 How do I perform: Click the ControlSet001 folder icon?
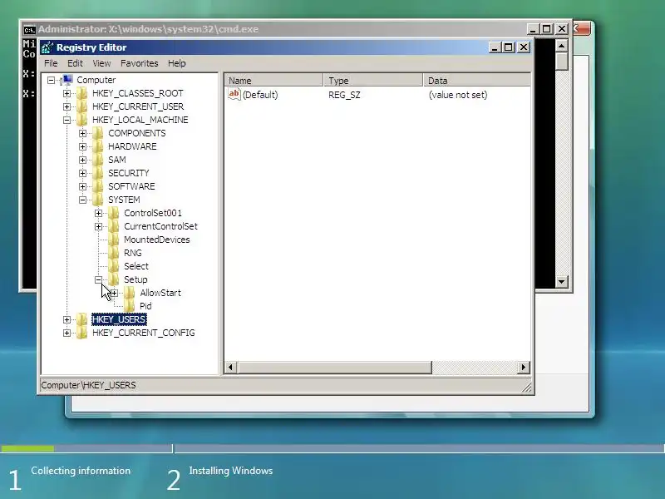pos(114,213)
